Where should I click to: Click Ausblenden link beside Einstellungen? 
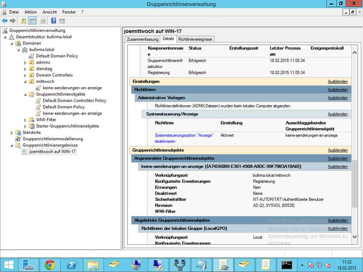pyautogui.click(x=338, y=82)
